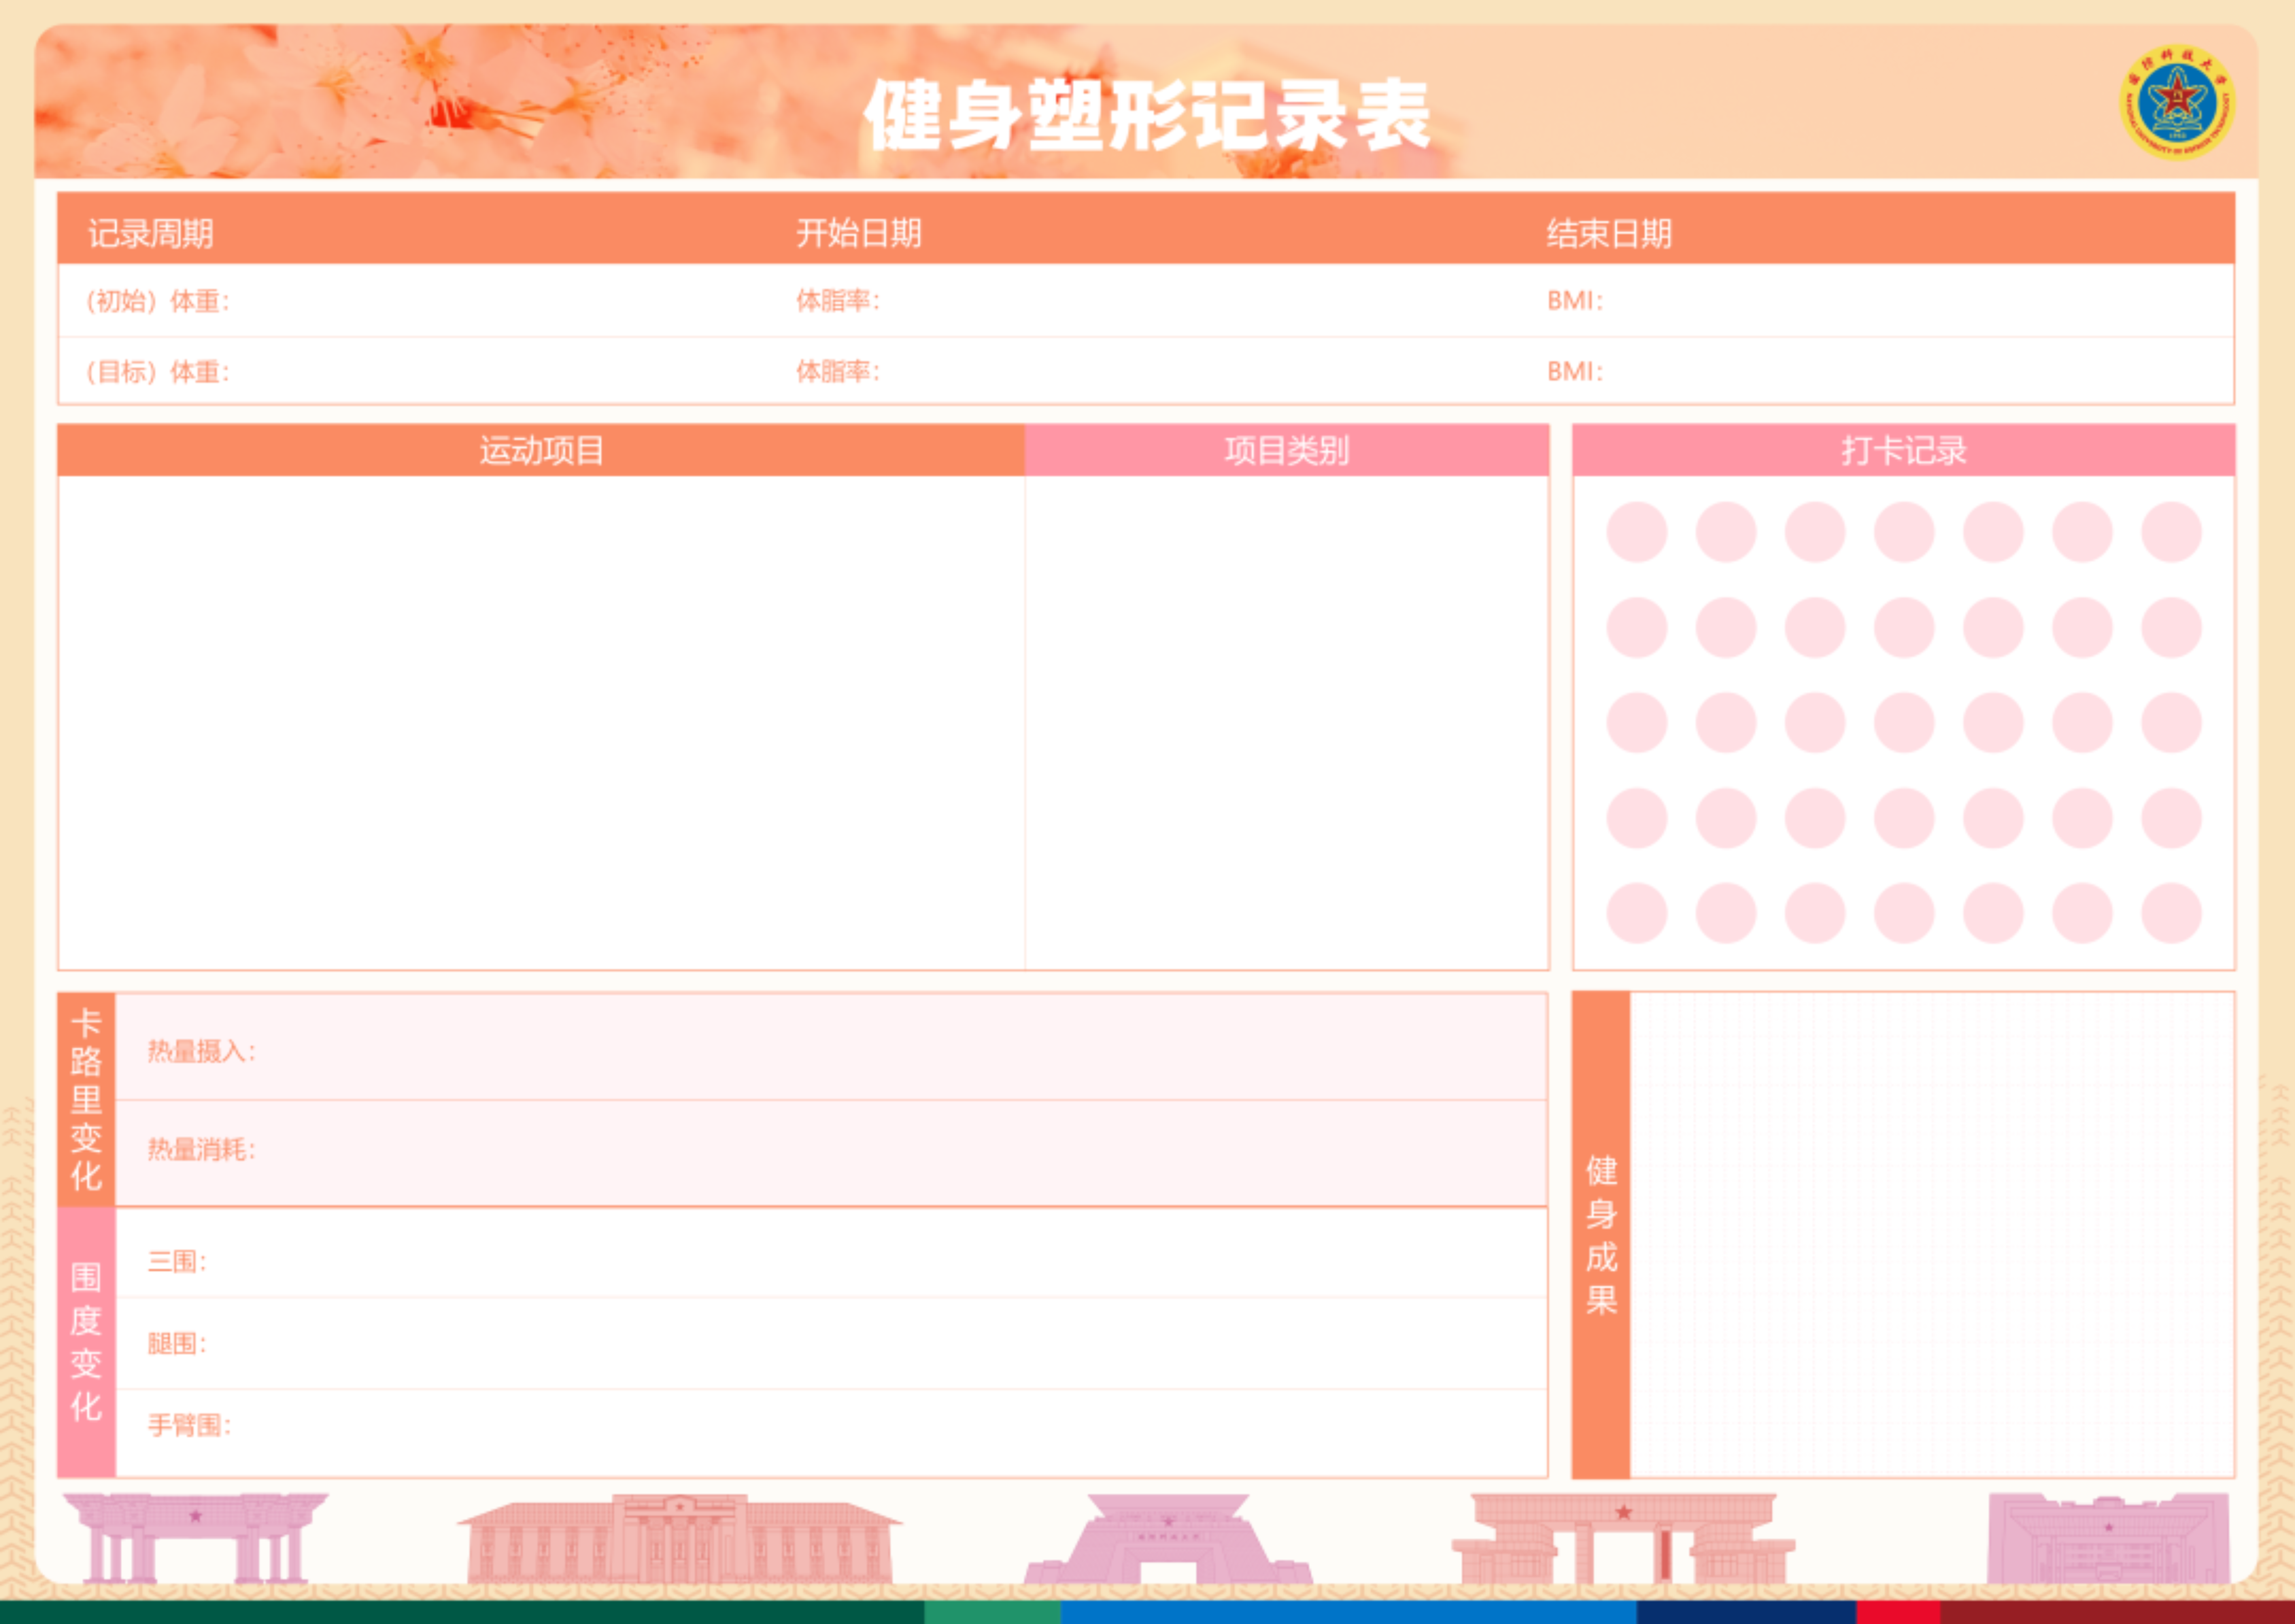
Task: Click the 卡路里变化 vertical label
Action: pos(86,1099)
